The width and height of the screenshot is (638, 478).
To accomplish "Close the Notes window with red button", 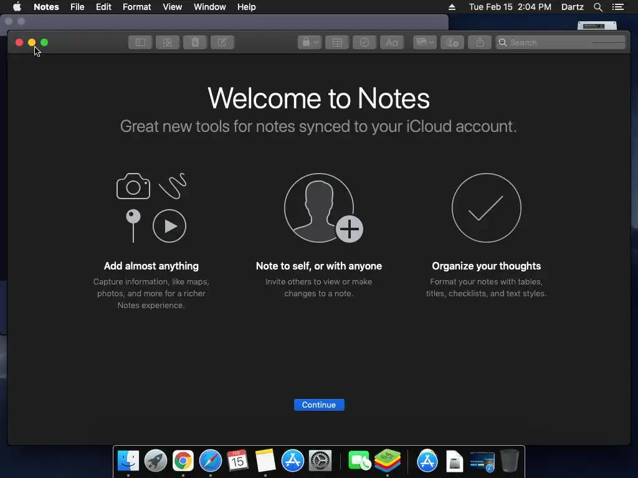I will coord(19,42).
